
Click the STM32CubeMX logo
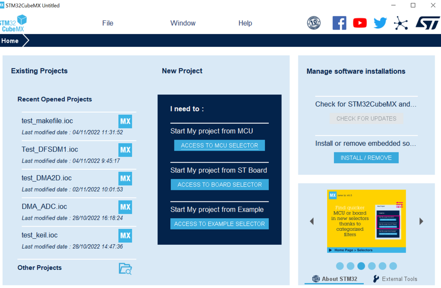coord(14,23)
